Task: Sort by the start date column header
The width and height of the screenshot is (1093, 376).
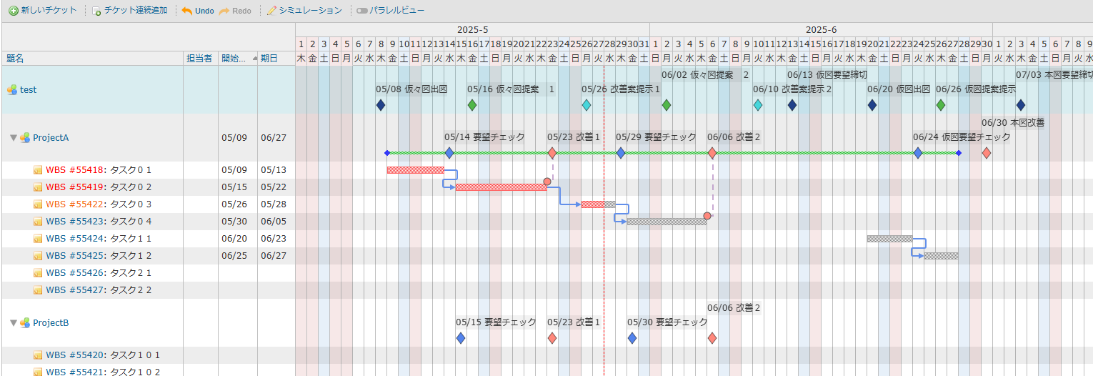Action: coord(234,59)
